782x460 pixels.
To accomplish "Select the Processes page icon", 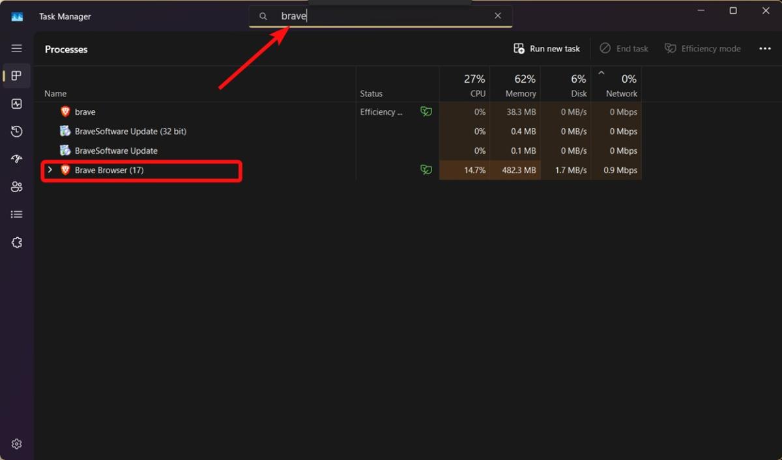I will pyautogui.click(x=16, y=76).
